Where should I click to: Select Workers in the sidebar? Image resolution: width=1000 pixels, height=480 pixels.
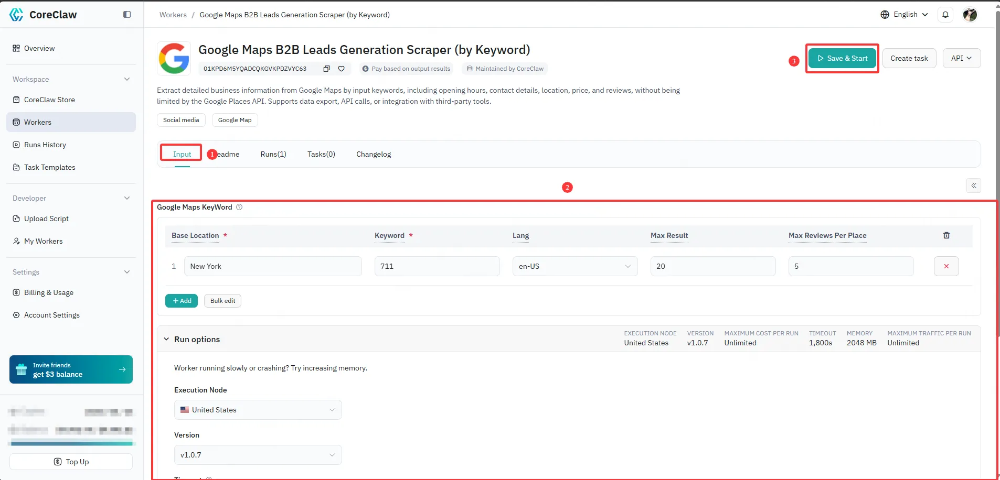coord(71,122)
